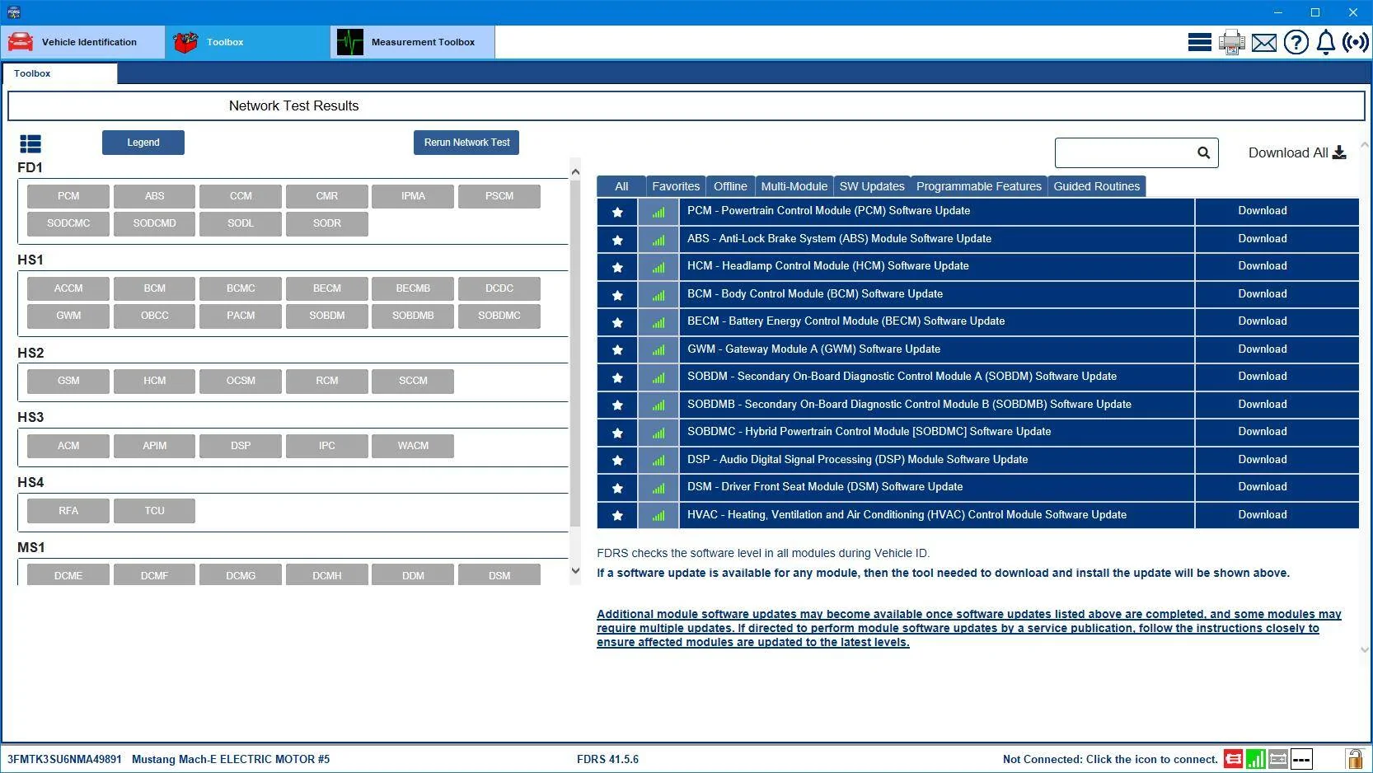
Task: Open the help question mark icon
Action: point(1296,42)
